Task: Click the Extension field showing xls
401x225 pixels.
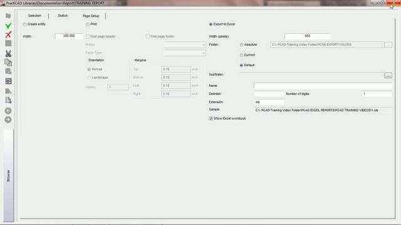Action: 269,102
